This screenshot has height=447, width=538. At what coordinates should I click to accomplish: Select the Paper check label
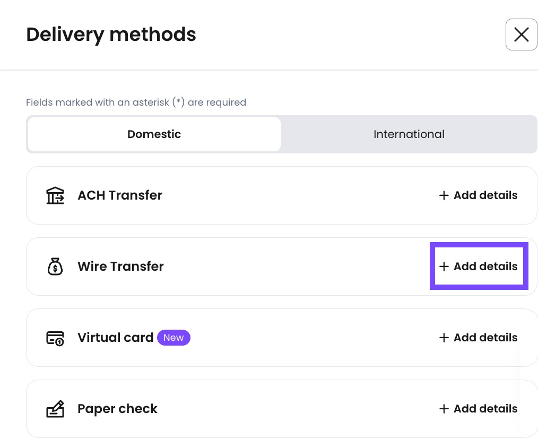pyautogui.click(x=117, y=409)
